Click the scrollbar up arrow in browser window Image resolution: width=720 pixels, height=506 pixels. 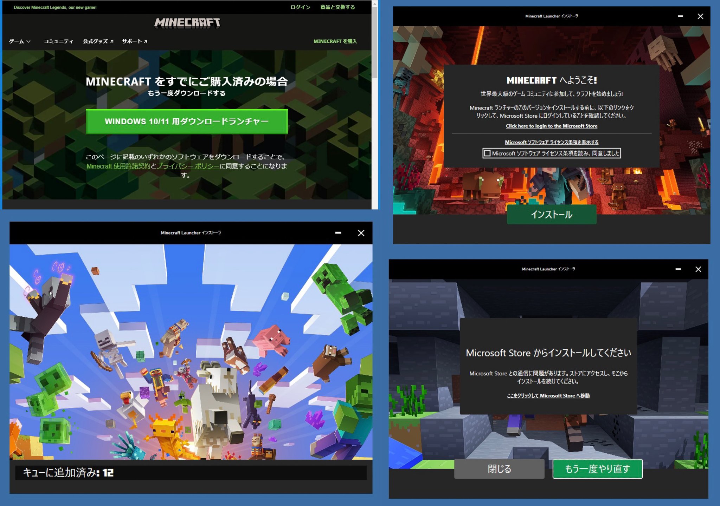pyautogui.click(x=375, y=3)
